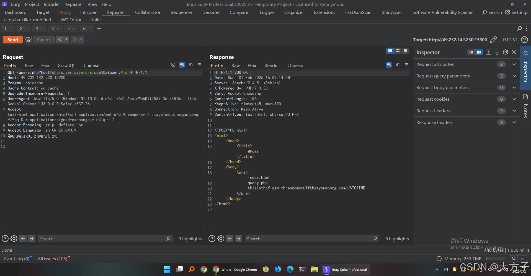Screen dimensions: 531x276
Task: Go back to previous request in history
Action: tap(60, 40)
